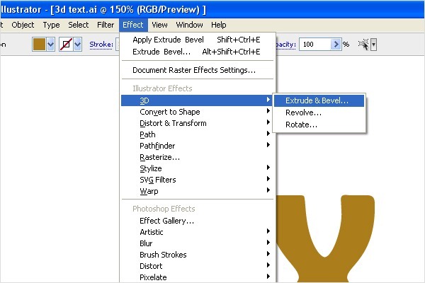Choose Rotate... in 3D submenu
Screen dimensions: 425x283
point(319,125)
